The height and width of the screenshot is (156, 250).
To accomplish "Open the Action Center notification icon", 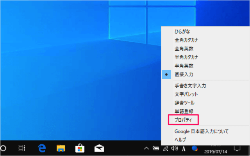I will (x=236, y=148).
